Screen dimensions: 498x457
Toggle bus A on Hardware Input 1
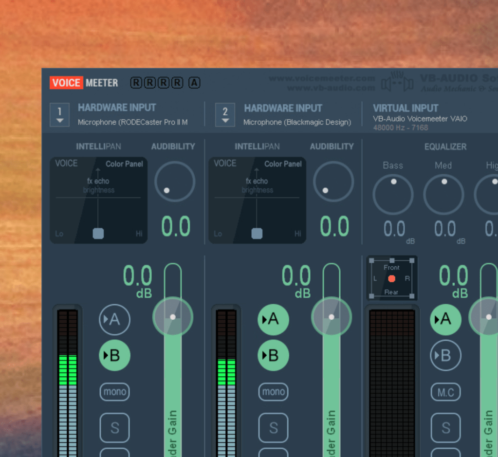(x=115, y=319)
